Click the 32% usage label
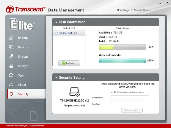This screenshot has width=171, height=128. click(x=151, y=47)
